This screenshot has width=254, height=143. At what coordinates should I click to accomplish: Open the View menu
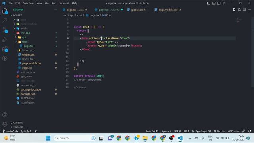point(39,3)
